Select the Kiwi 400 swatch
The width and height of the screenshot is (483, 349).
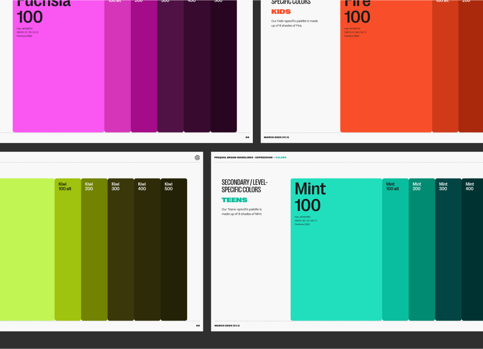tap(147, 250)
